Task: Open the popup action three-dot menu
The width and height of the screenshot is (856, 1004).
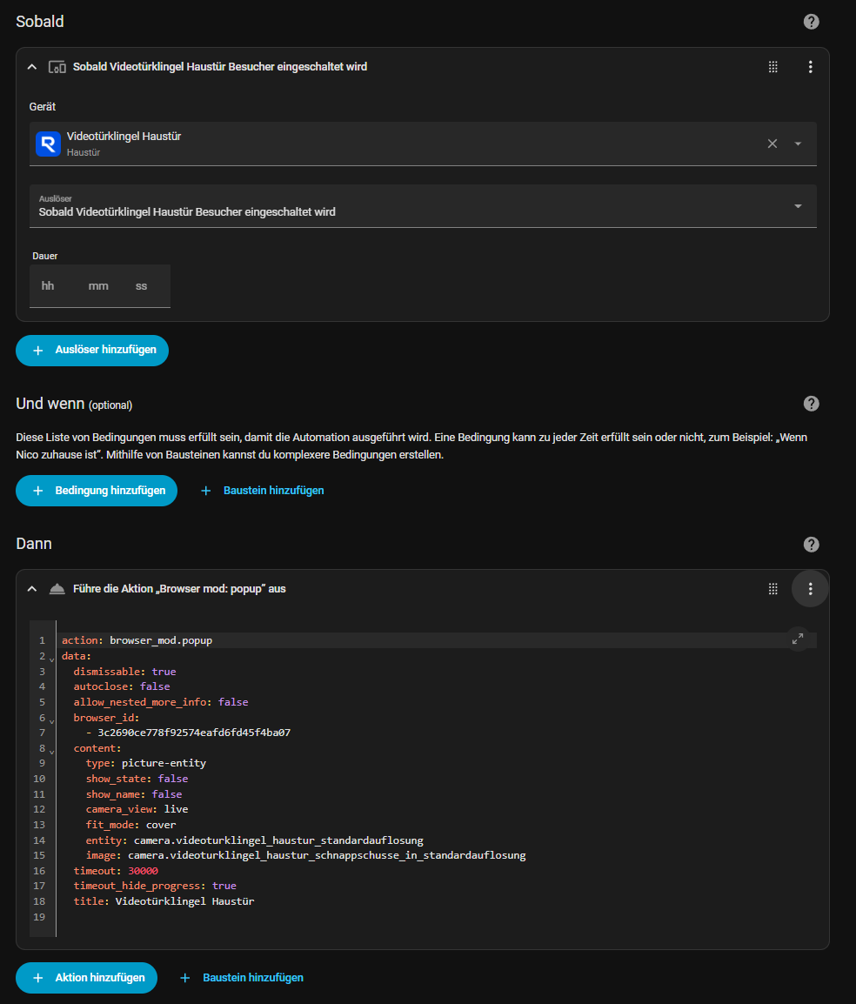Action: (x=811, y=589)
